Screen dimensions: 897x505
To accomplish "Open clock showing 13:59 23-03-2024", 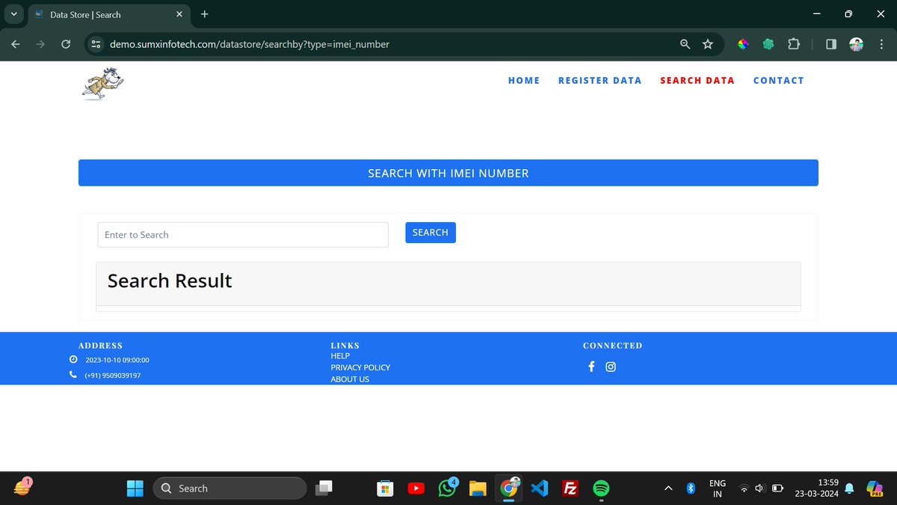I will click(818, 489).
